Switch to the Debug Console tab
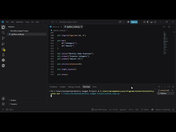This screenshot has height=132, width=176. tap(74, 87)
